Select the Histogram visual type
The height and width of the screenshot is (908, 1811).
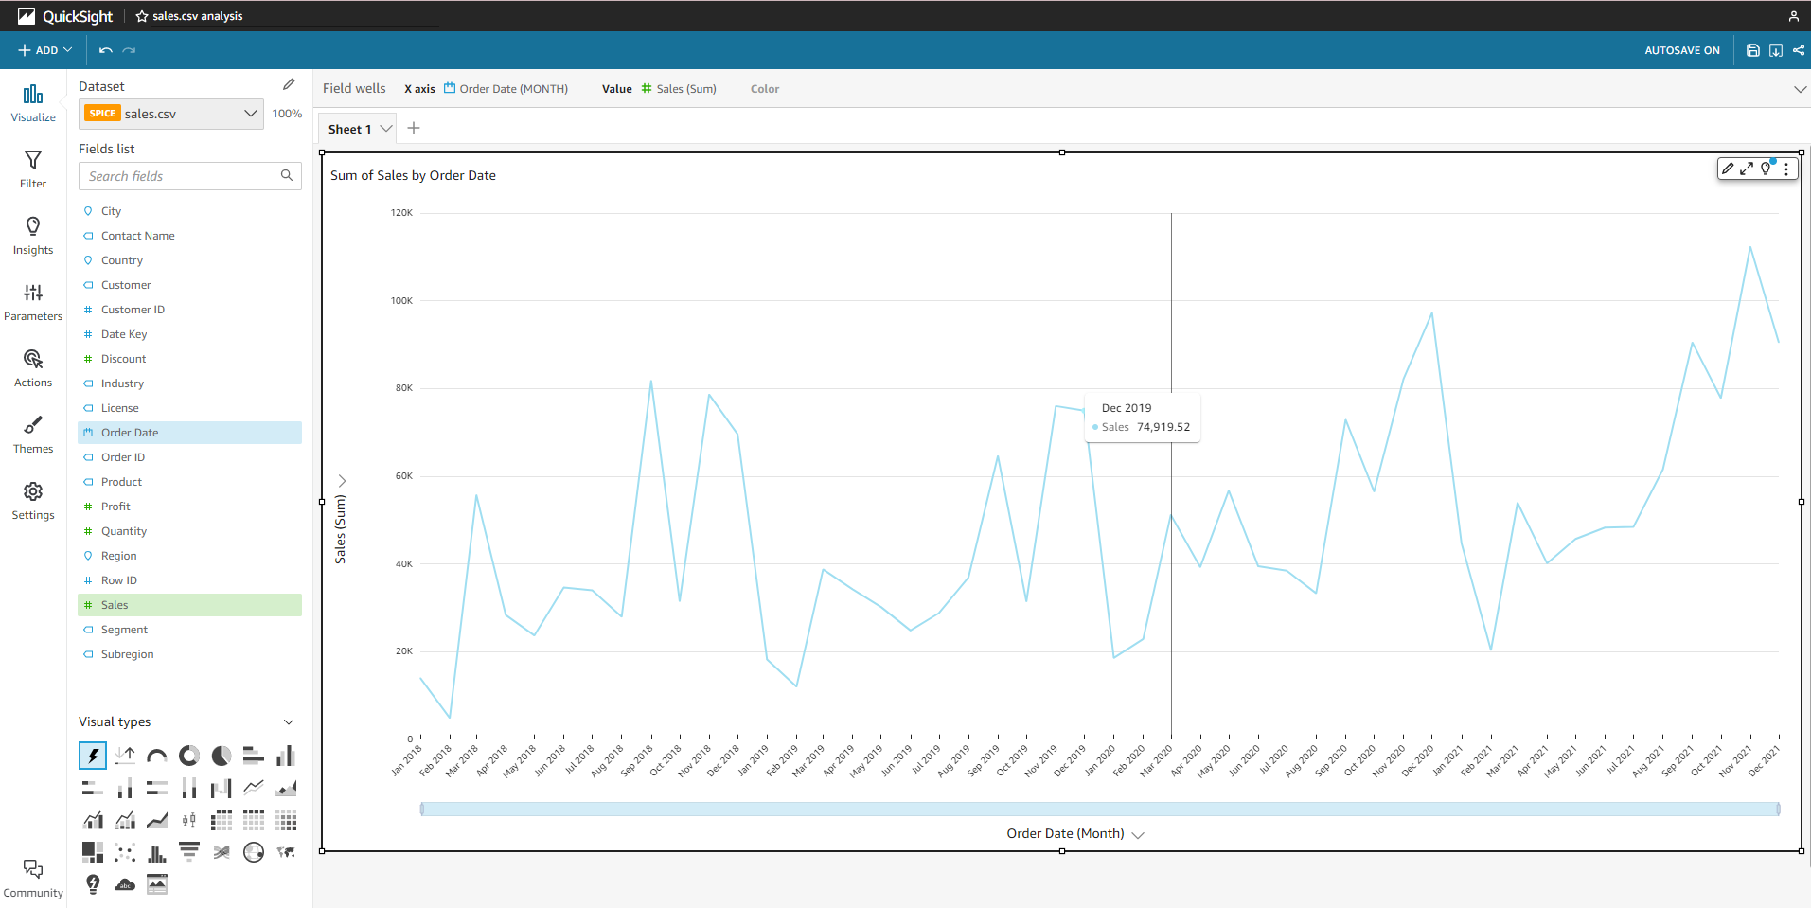click(x=157, y=852)
